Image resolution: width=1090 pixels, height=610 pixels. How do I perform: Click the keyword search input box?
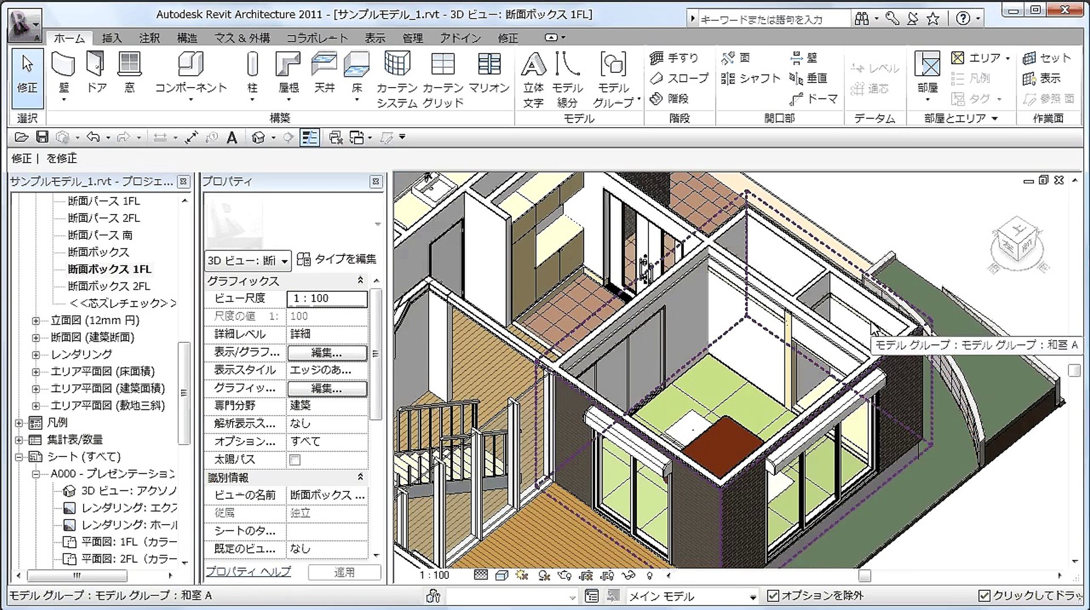[773, 19]
